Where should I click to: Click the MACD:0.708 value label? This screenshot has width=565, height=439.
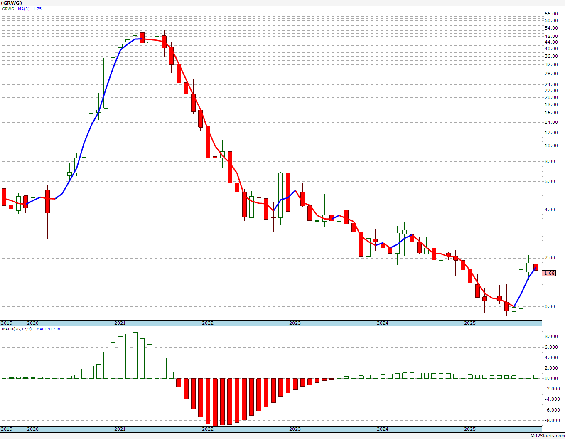click(x=48, y=329)
